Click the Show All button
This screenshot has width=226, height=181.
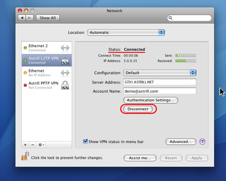(x=48, y=18)
